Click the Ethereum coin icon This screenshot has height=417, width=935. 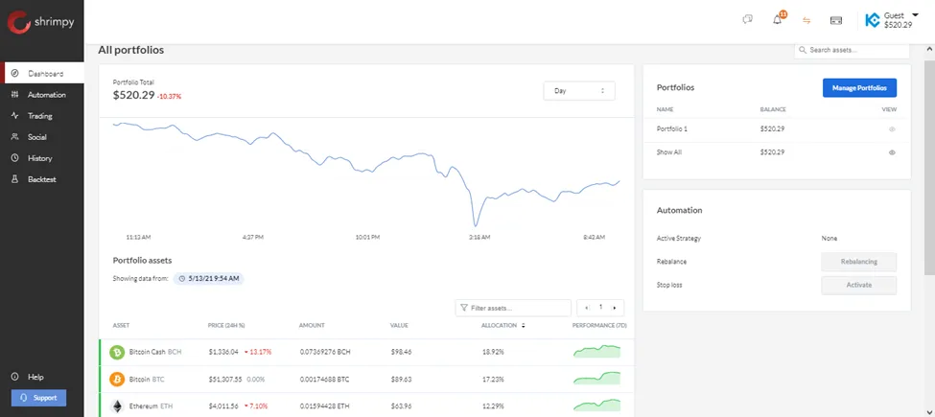[x=117, y=406]
